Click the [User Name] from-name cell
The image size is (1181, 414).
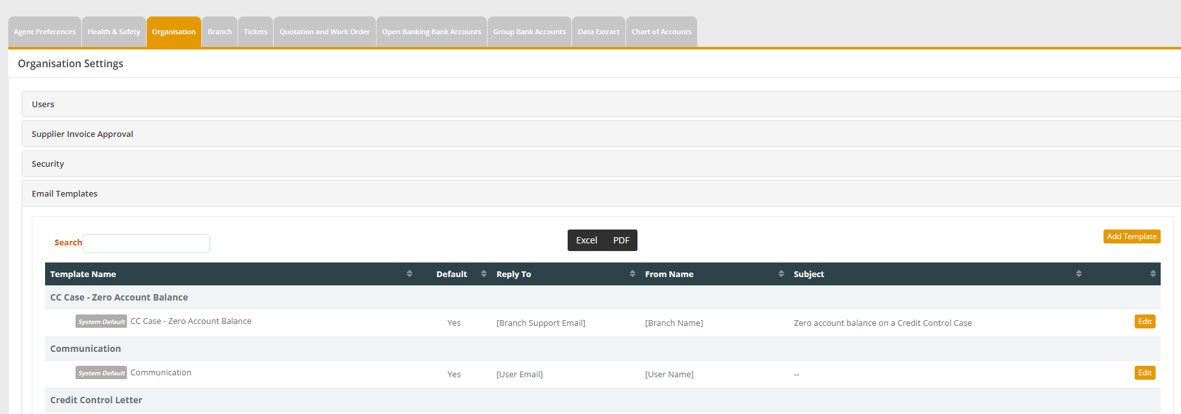tap(669, 374)
